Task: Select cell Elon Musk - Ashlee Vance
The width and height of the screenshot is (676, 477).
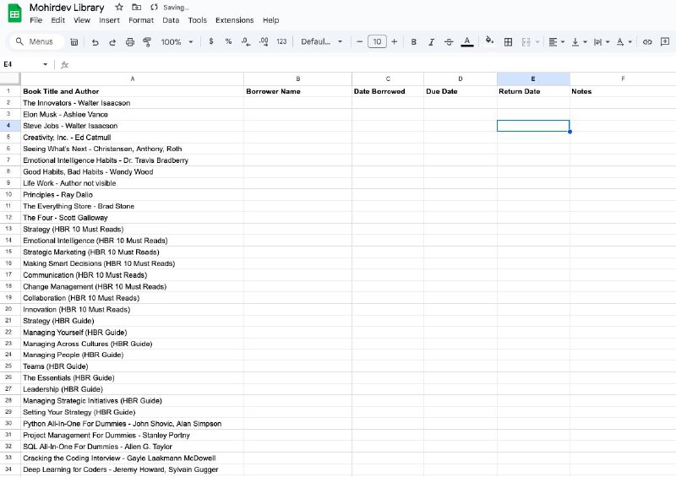Action: (133, 114)
